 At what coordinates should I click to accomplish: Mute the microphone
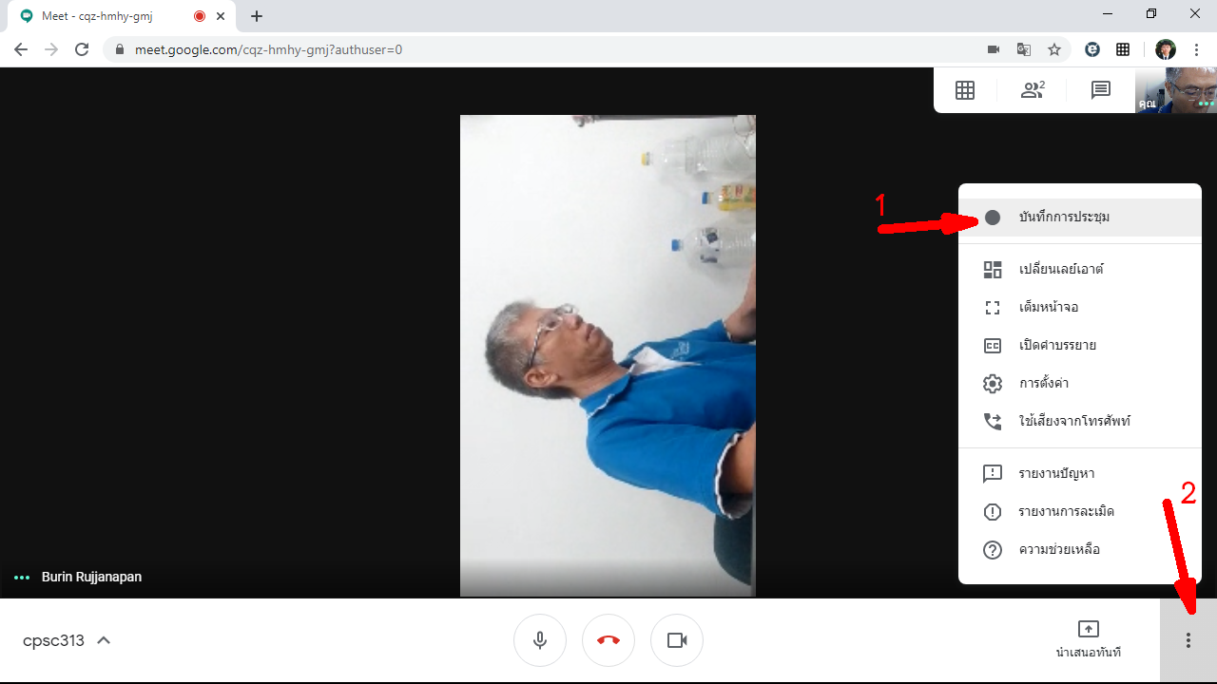coord(540,640)
